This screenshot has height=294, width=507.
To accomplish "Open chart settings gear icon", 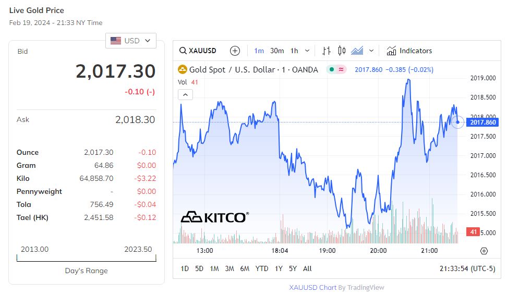I will (484, 251).
